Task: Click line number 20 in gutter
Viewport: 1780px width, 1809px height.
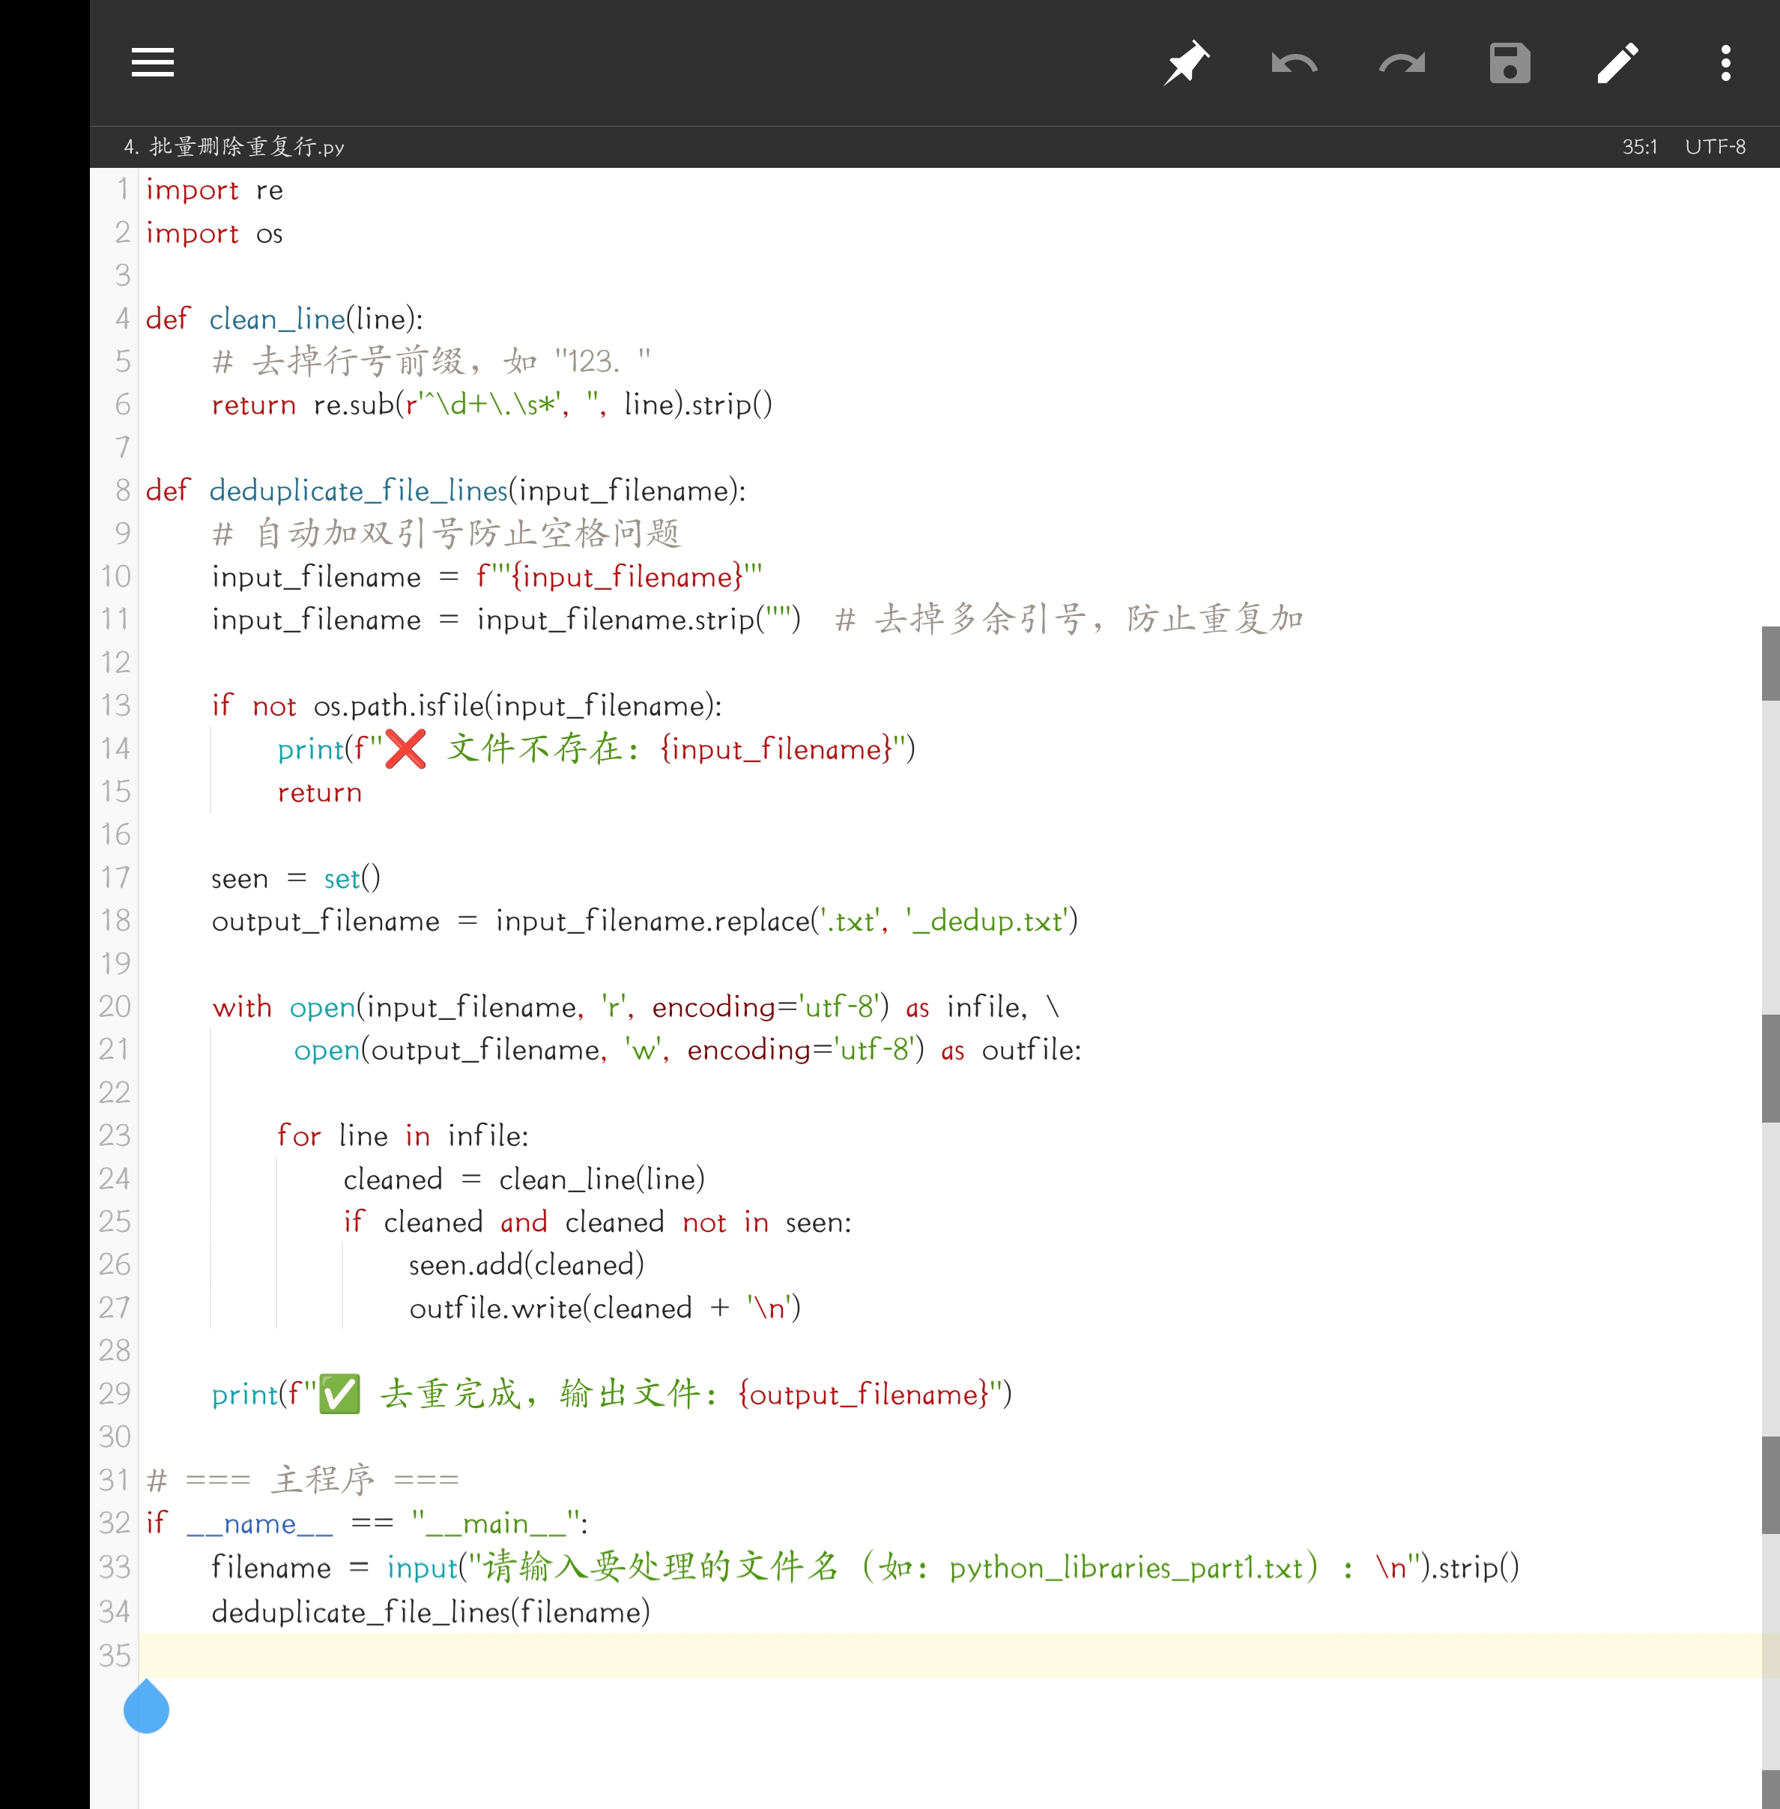Action: click(x=115, y=1006)
